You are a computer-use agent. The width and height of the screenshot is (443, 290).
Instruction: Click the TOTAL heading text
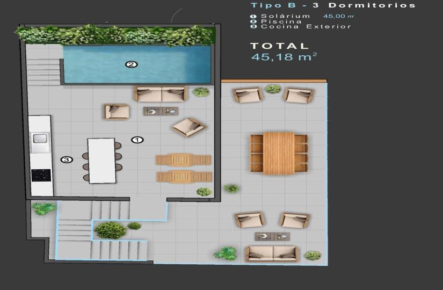tap(279, 46)
